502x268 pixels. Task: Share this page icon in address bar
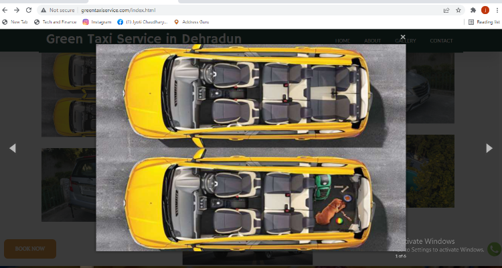(446, 10)
